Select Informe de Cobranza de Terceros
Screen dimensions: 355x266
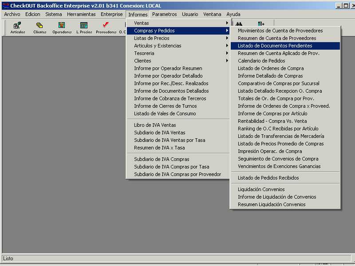click(x=178, y=98)
